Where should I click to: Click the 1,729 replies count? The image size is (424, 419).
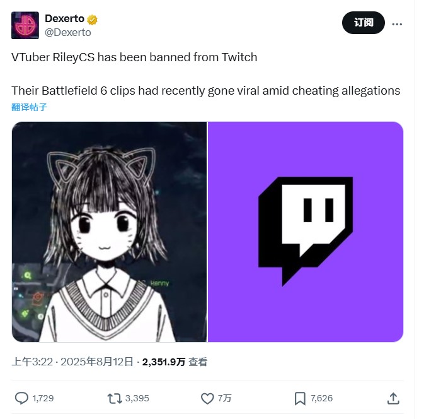43,398
